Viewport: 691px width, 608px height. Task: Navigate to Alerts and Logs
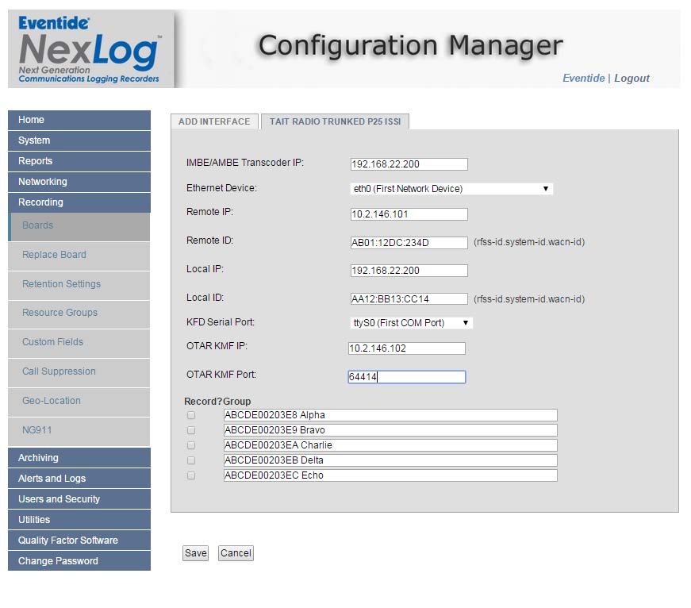pyautogui.click(x=79, y=479)
